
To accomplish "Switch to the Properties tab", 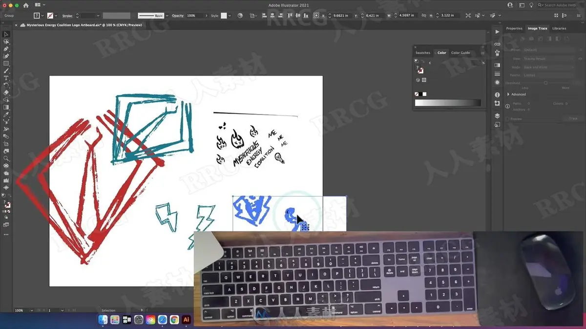I will [x=514, y=28].
